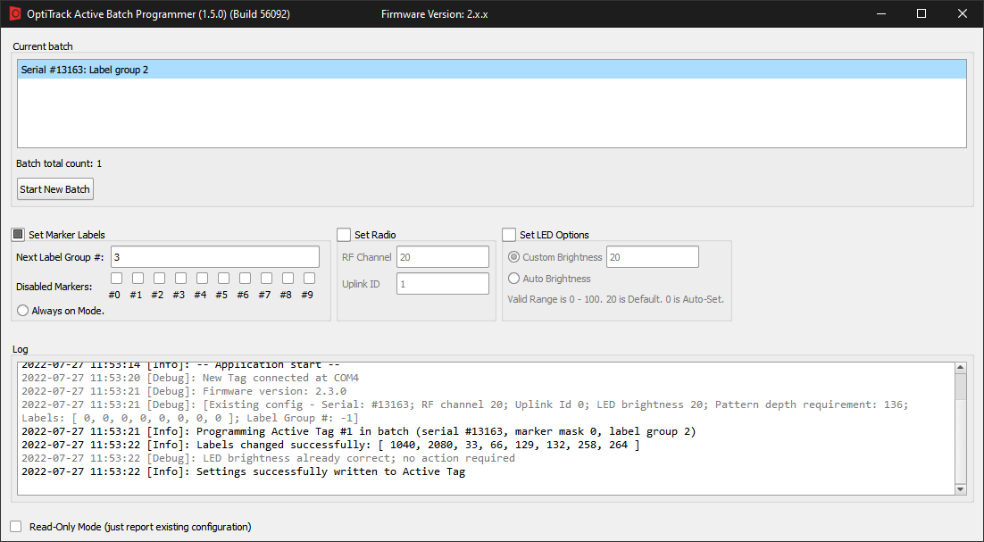Screen dimensions: 984x542
Task: Click the Uplink ID input field
Action: (443, 283)
